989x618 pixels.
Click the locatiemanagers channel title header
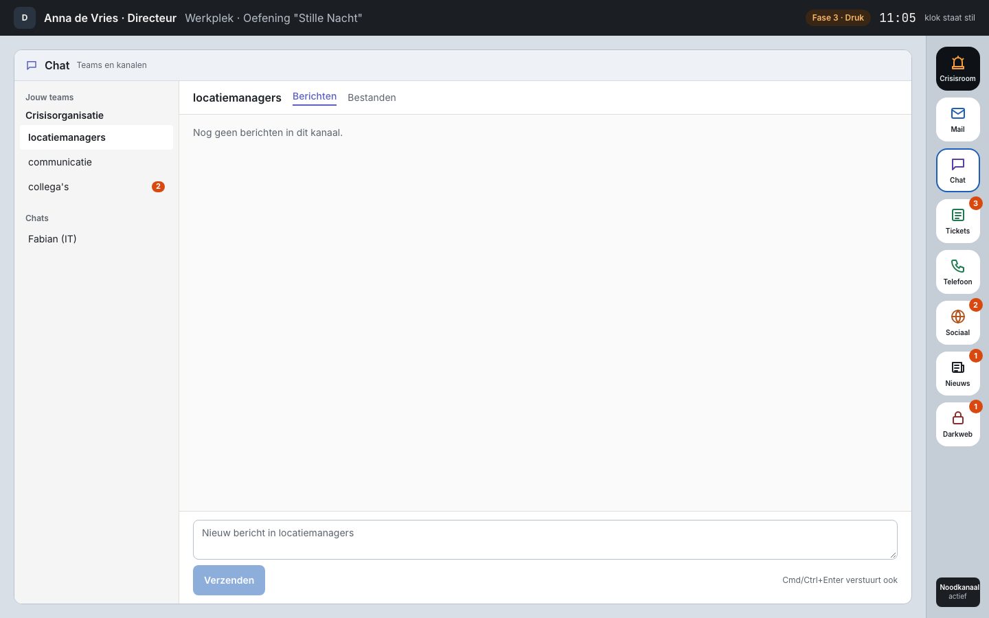click(x=237, y=98)
